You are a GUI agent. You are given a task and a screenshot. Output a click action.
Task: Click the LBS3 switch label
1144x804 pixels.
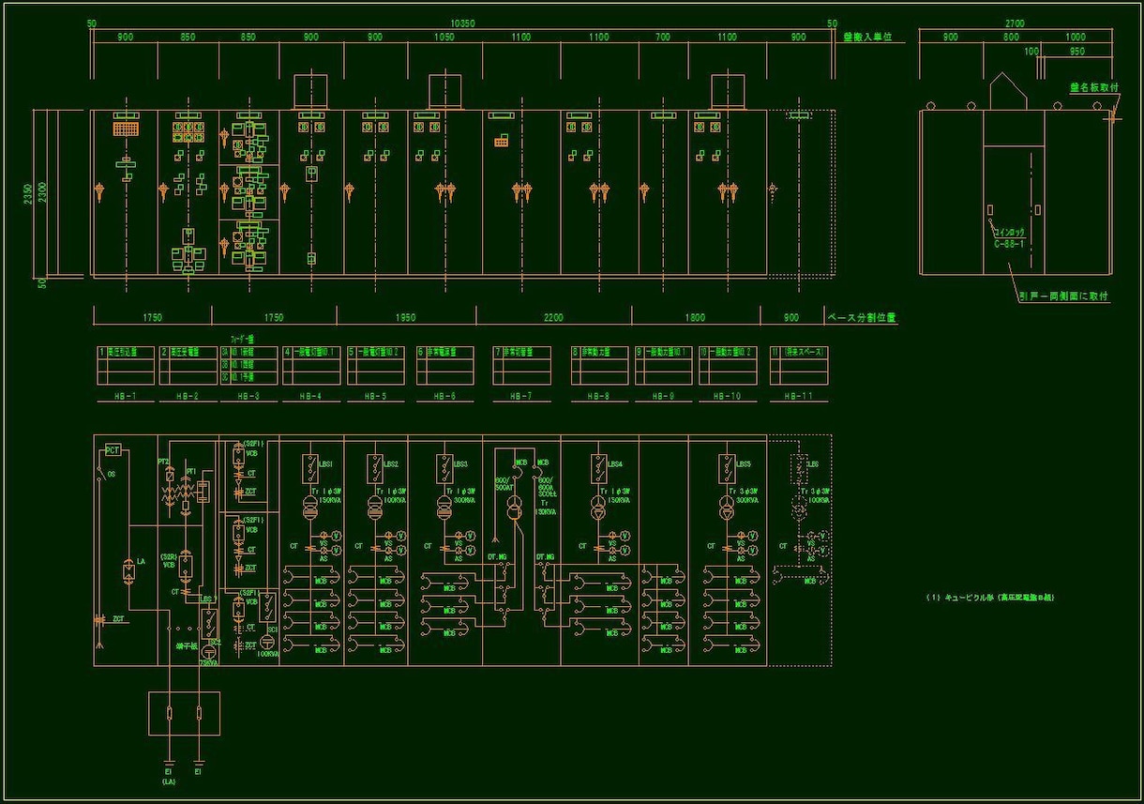tap(460, 463)
